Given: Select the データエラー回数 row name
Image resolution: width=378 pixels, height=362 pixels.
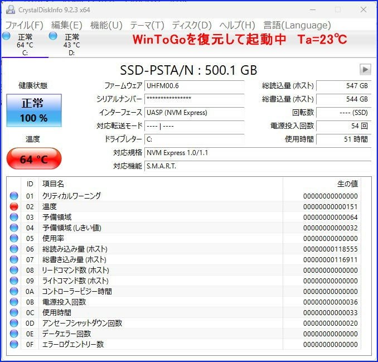Looking at the screenshot, I should (x=66, y=334).
